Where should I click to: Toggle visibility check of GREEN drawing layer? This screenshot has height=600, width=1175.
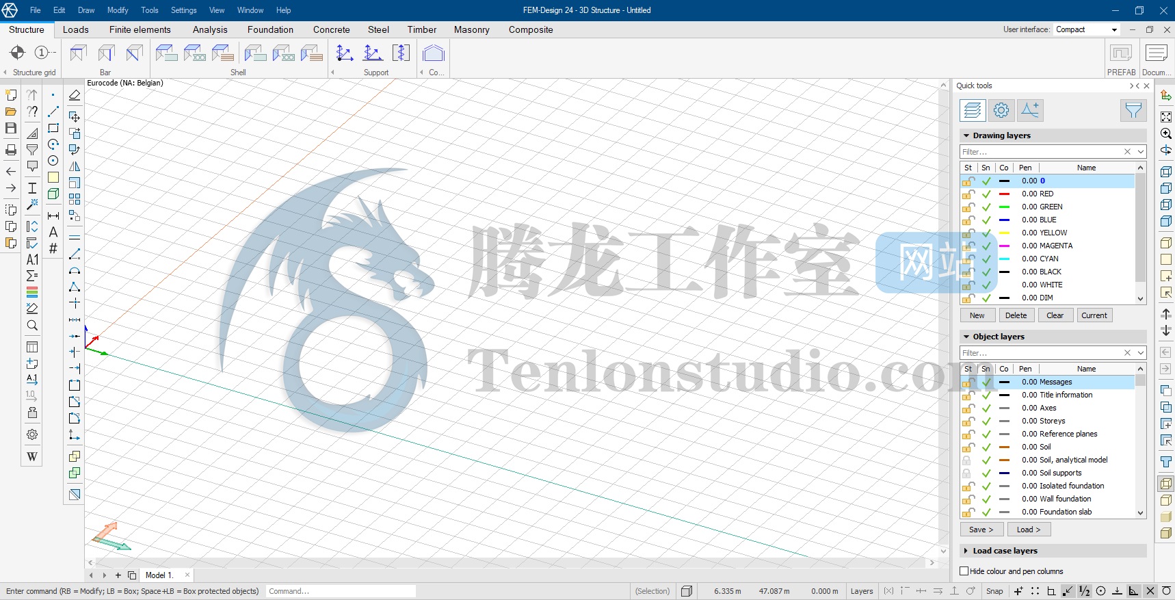click(x=986, y=207)
